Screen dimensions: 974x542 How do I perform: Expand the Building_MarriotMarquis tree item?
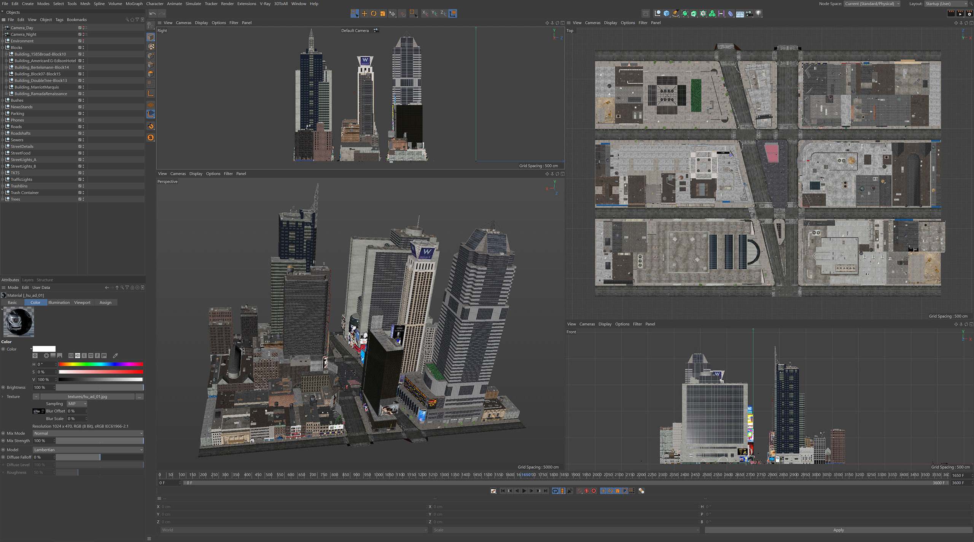click(6, 87)
